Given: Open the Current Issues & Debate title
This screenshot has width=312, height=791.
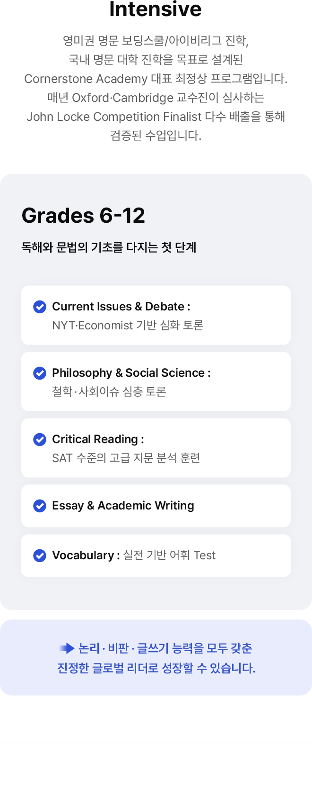Looking at the screenshot, I should 121,307.
